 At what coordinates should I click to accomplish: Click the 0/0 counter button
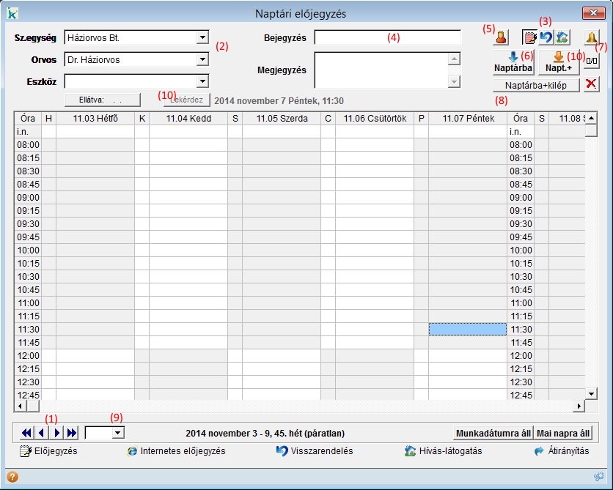pos(592,64)
